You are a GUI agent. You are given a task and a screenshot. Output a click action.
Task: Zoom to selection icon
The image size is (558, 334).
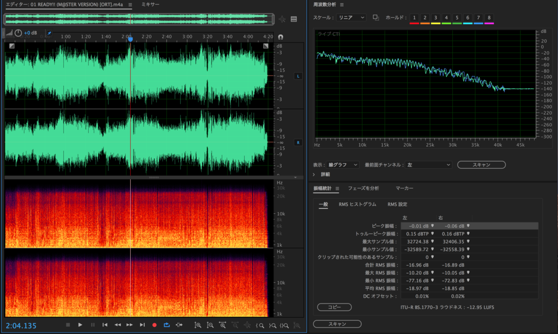pos(284,325)
